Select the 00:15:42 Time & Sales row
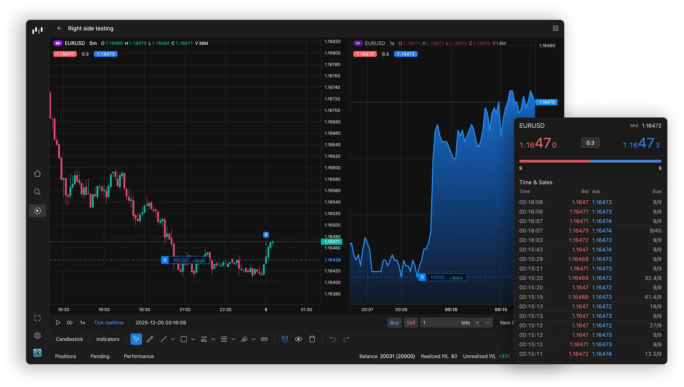 pos(590,250)
